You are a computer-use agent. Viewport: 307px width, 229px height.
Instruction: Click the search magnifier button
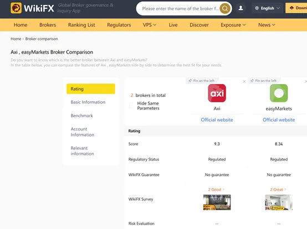click(x=225, y=8)
